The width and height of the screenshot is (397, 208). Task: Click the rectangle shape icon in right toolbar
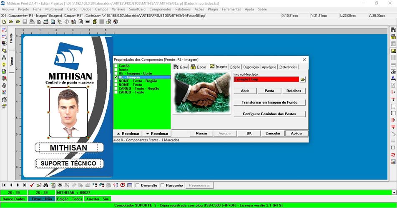coord(393,148)
